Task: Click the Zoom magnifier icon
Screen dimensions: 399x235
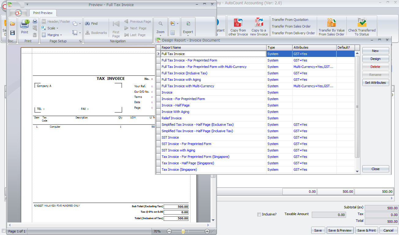Action: pos(160,24)
